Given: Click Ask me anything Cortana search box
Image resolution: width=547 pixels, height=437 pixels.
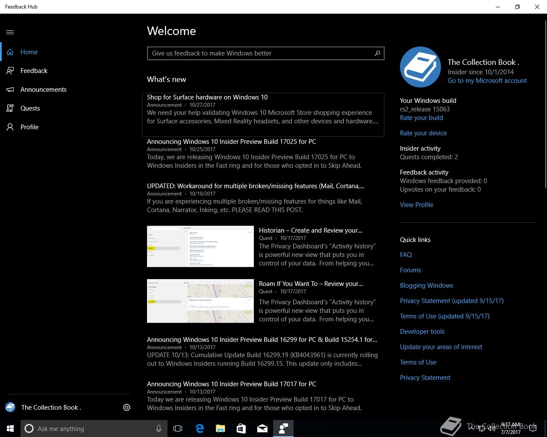Looking at the screenshot, I should point(93,428).
